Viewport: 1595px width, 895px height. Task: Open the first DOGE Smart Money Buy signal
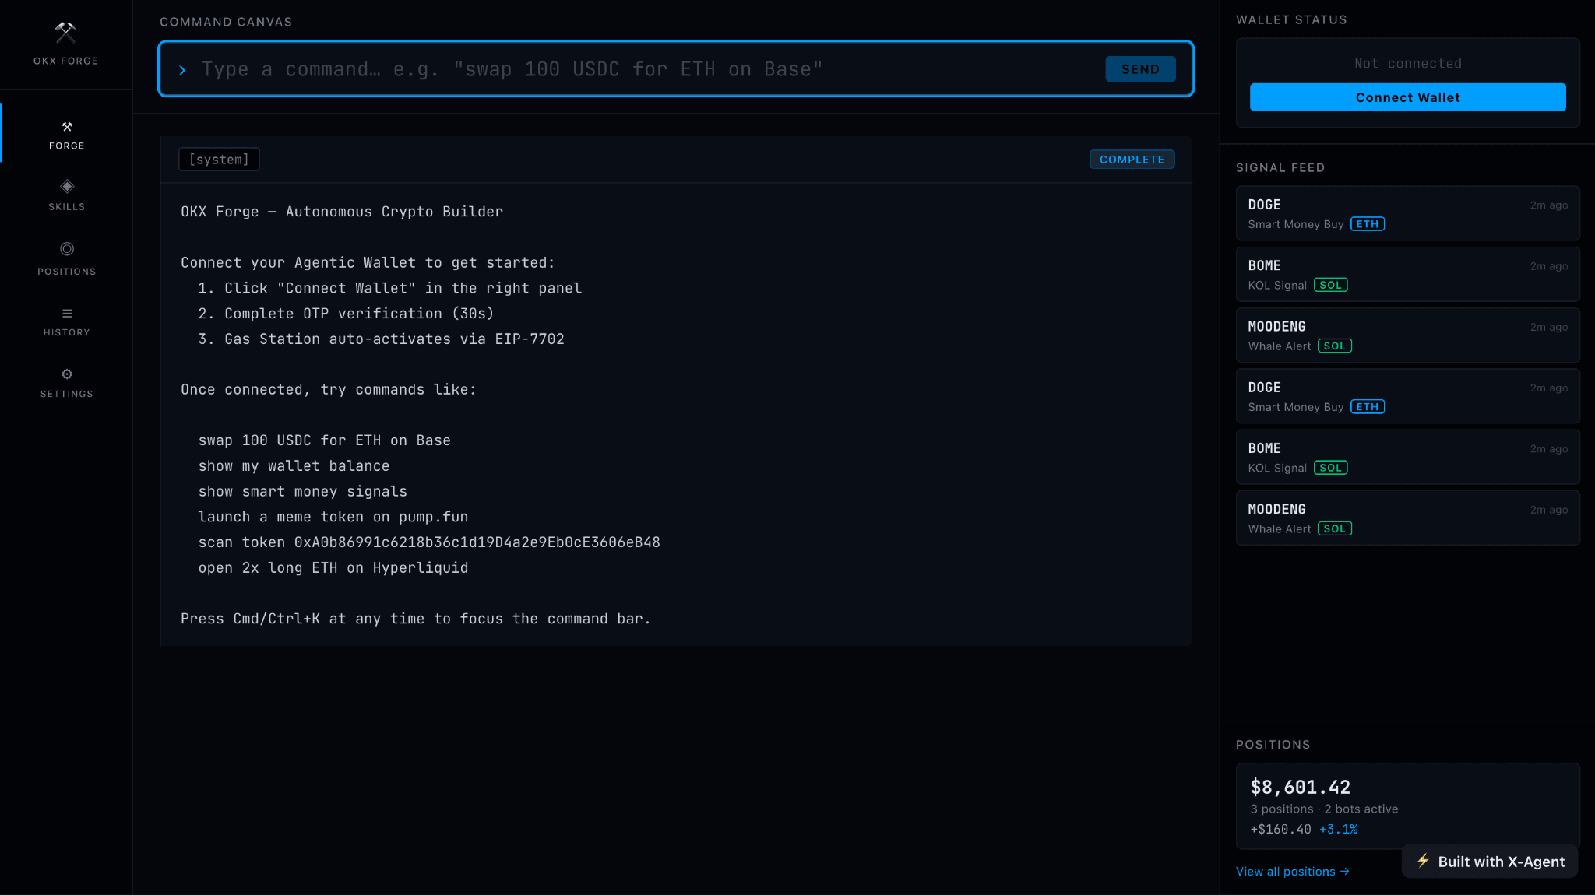[1407, 213]
